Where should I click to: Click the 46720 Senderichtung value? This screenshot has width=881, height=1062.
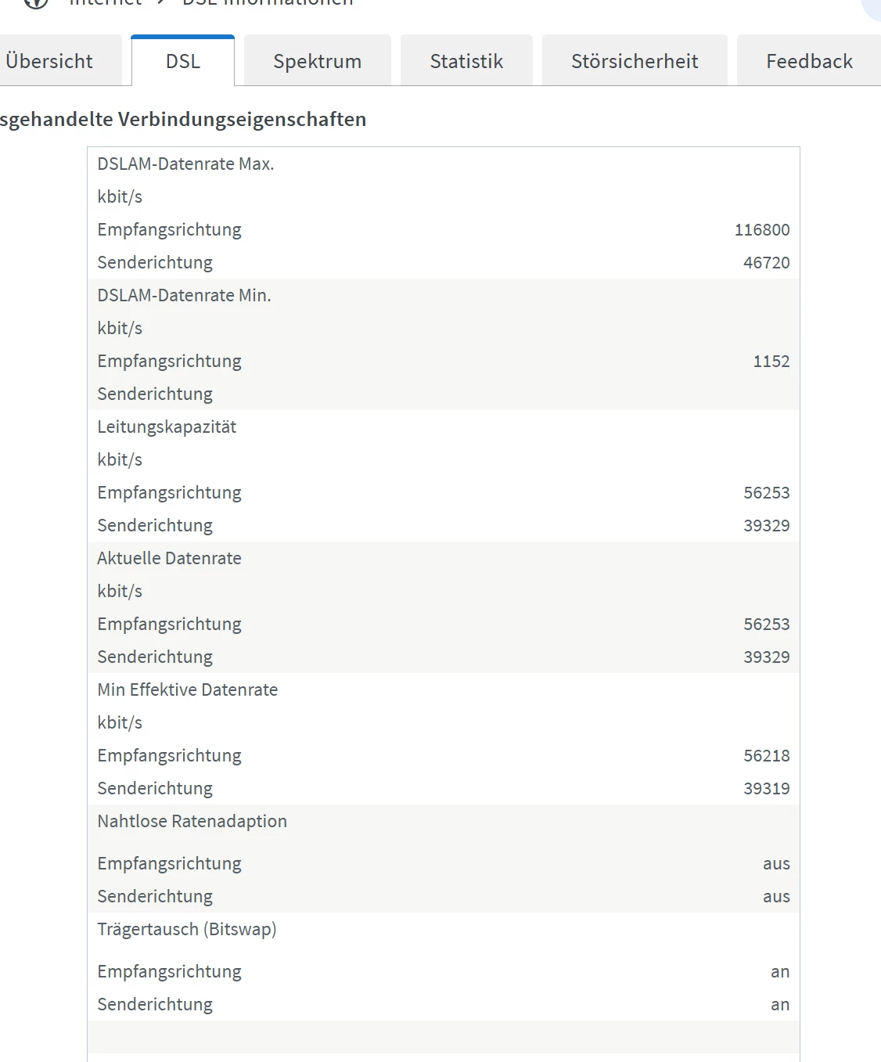(766, 263)
